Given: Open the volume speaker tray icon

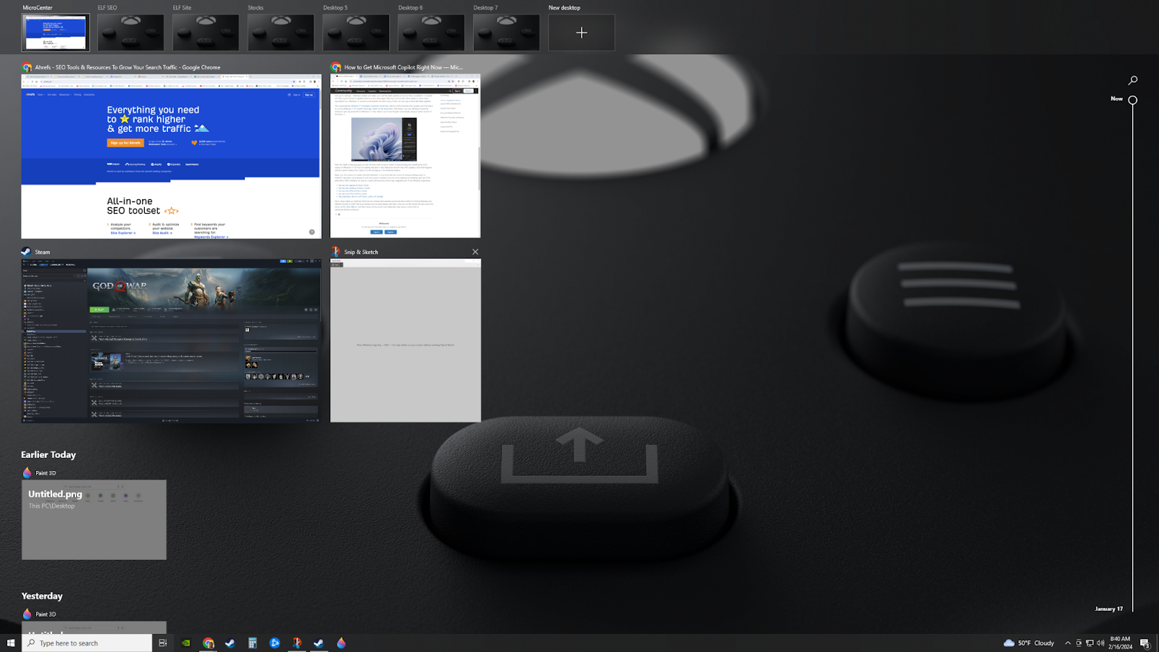Looking at the screenshot, I should [x=1100, y=643].
